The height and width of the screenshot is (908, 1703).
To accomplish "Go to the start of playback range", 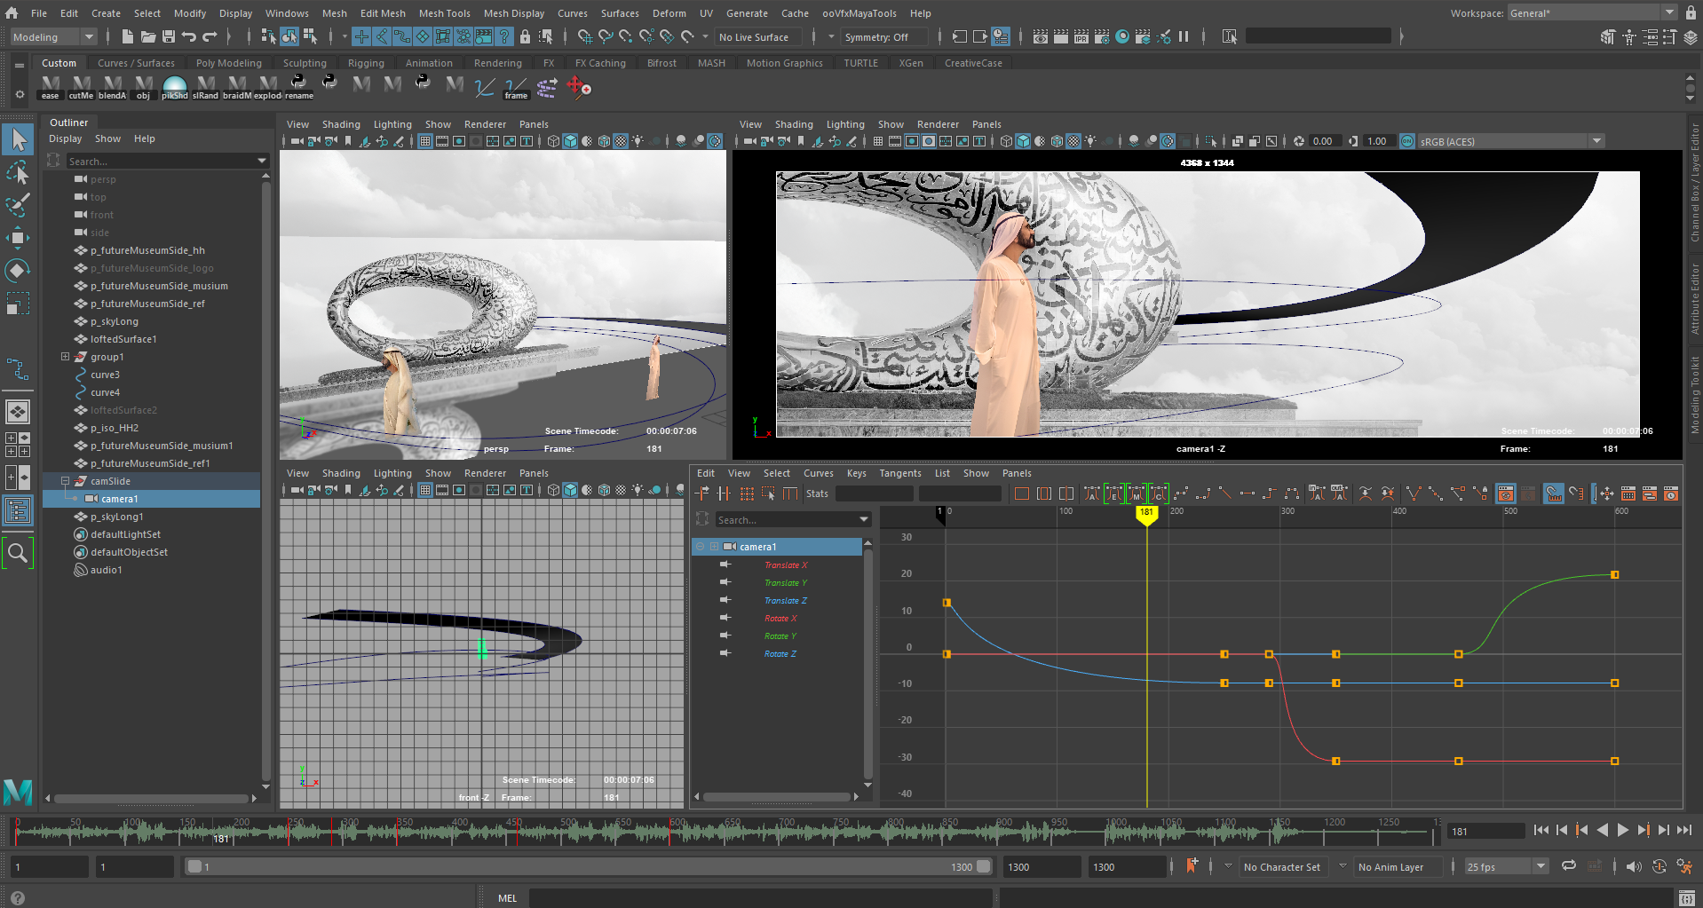I will coord(1541,831).
